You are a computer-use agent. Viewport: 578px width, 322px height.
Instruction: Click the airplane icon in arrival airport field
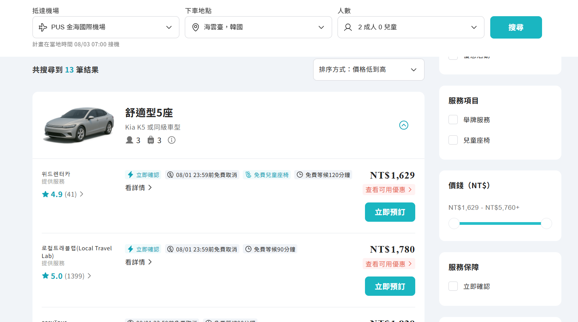point(43,27)
